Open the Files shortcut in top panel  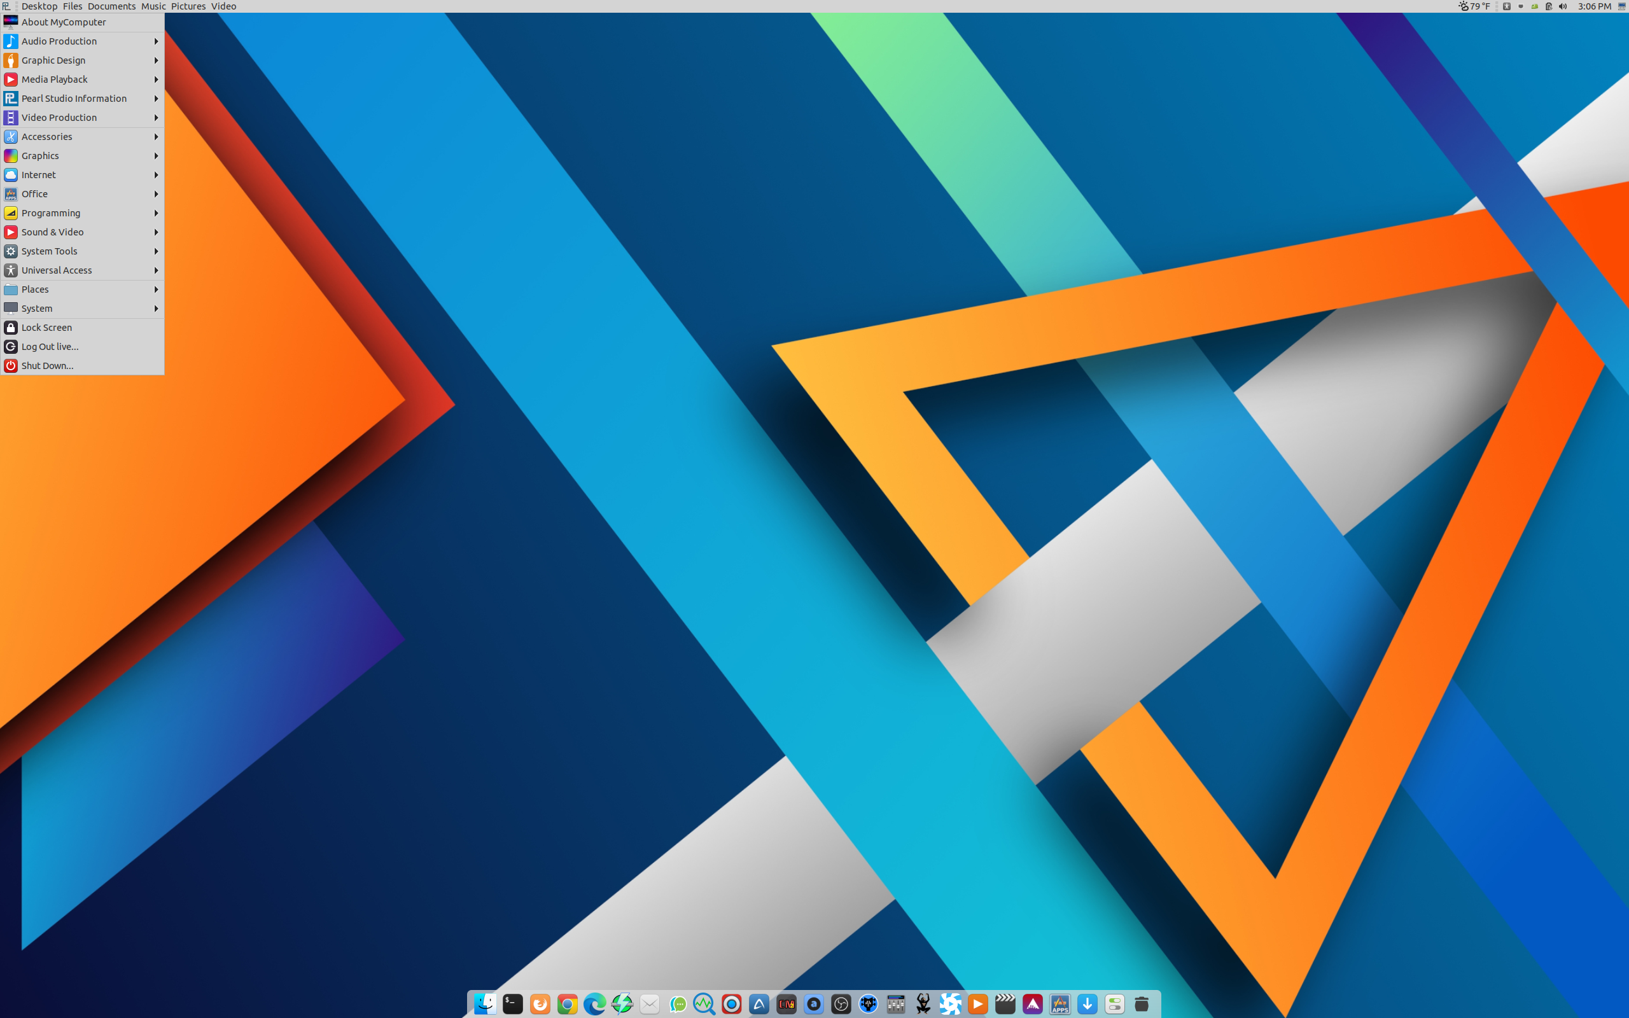[72, 6]
